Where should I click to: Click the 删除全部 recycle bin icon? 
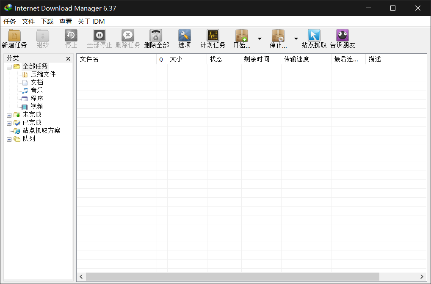click(156, 36)
